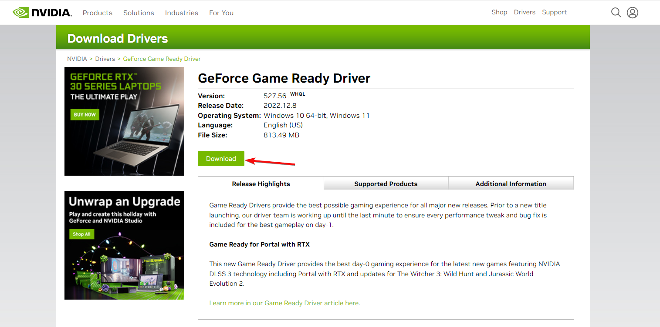Click the Drivers breadcrumb link
Screen dimensions: 660x327
coord(105,59)
